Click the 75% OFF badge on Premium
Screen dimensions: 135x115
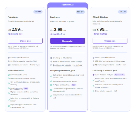tap(38, 12)
